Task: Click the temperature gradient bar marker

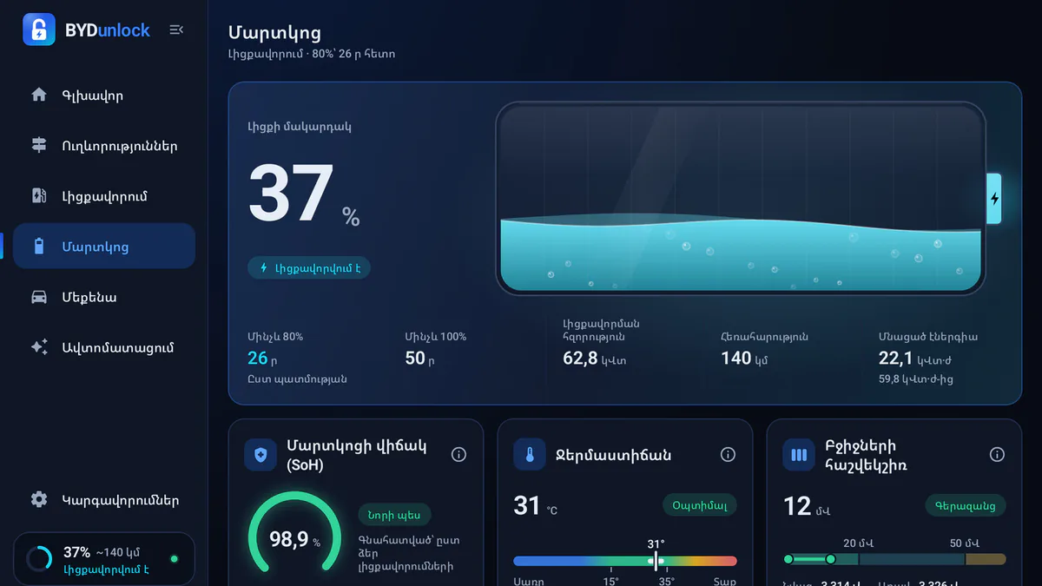Action: [x=656, y=561]
